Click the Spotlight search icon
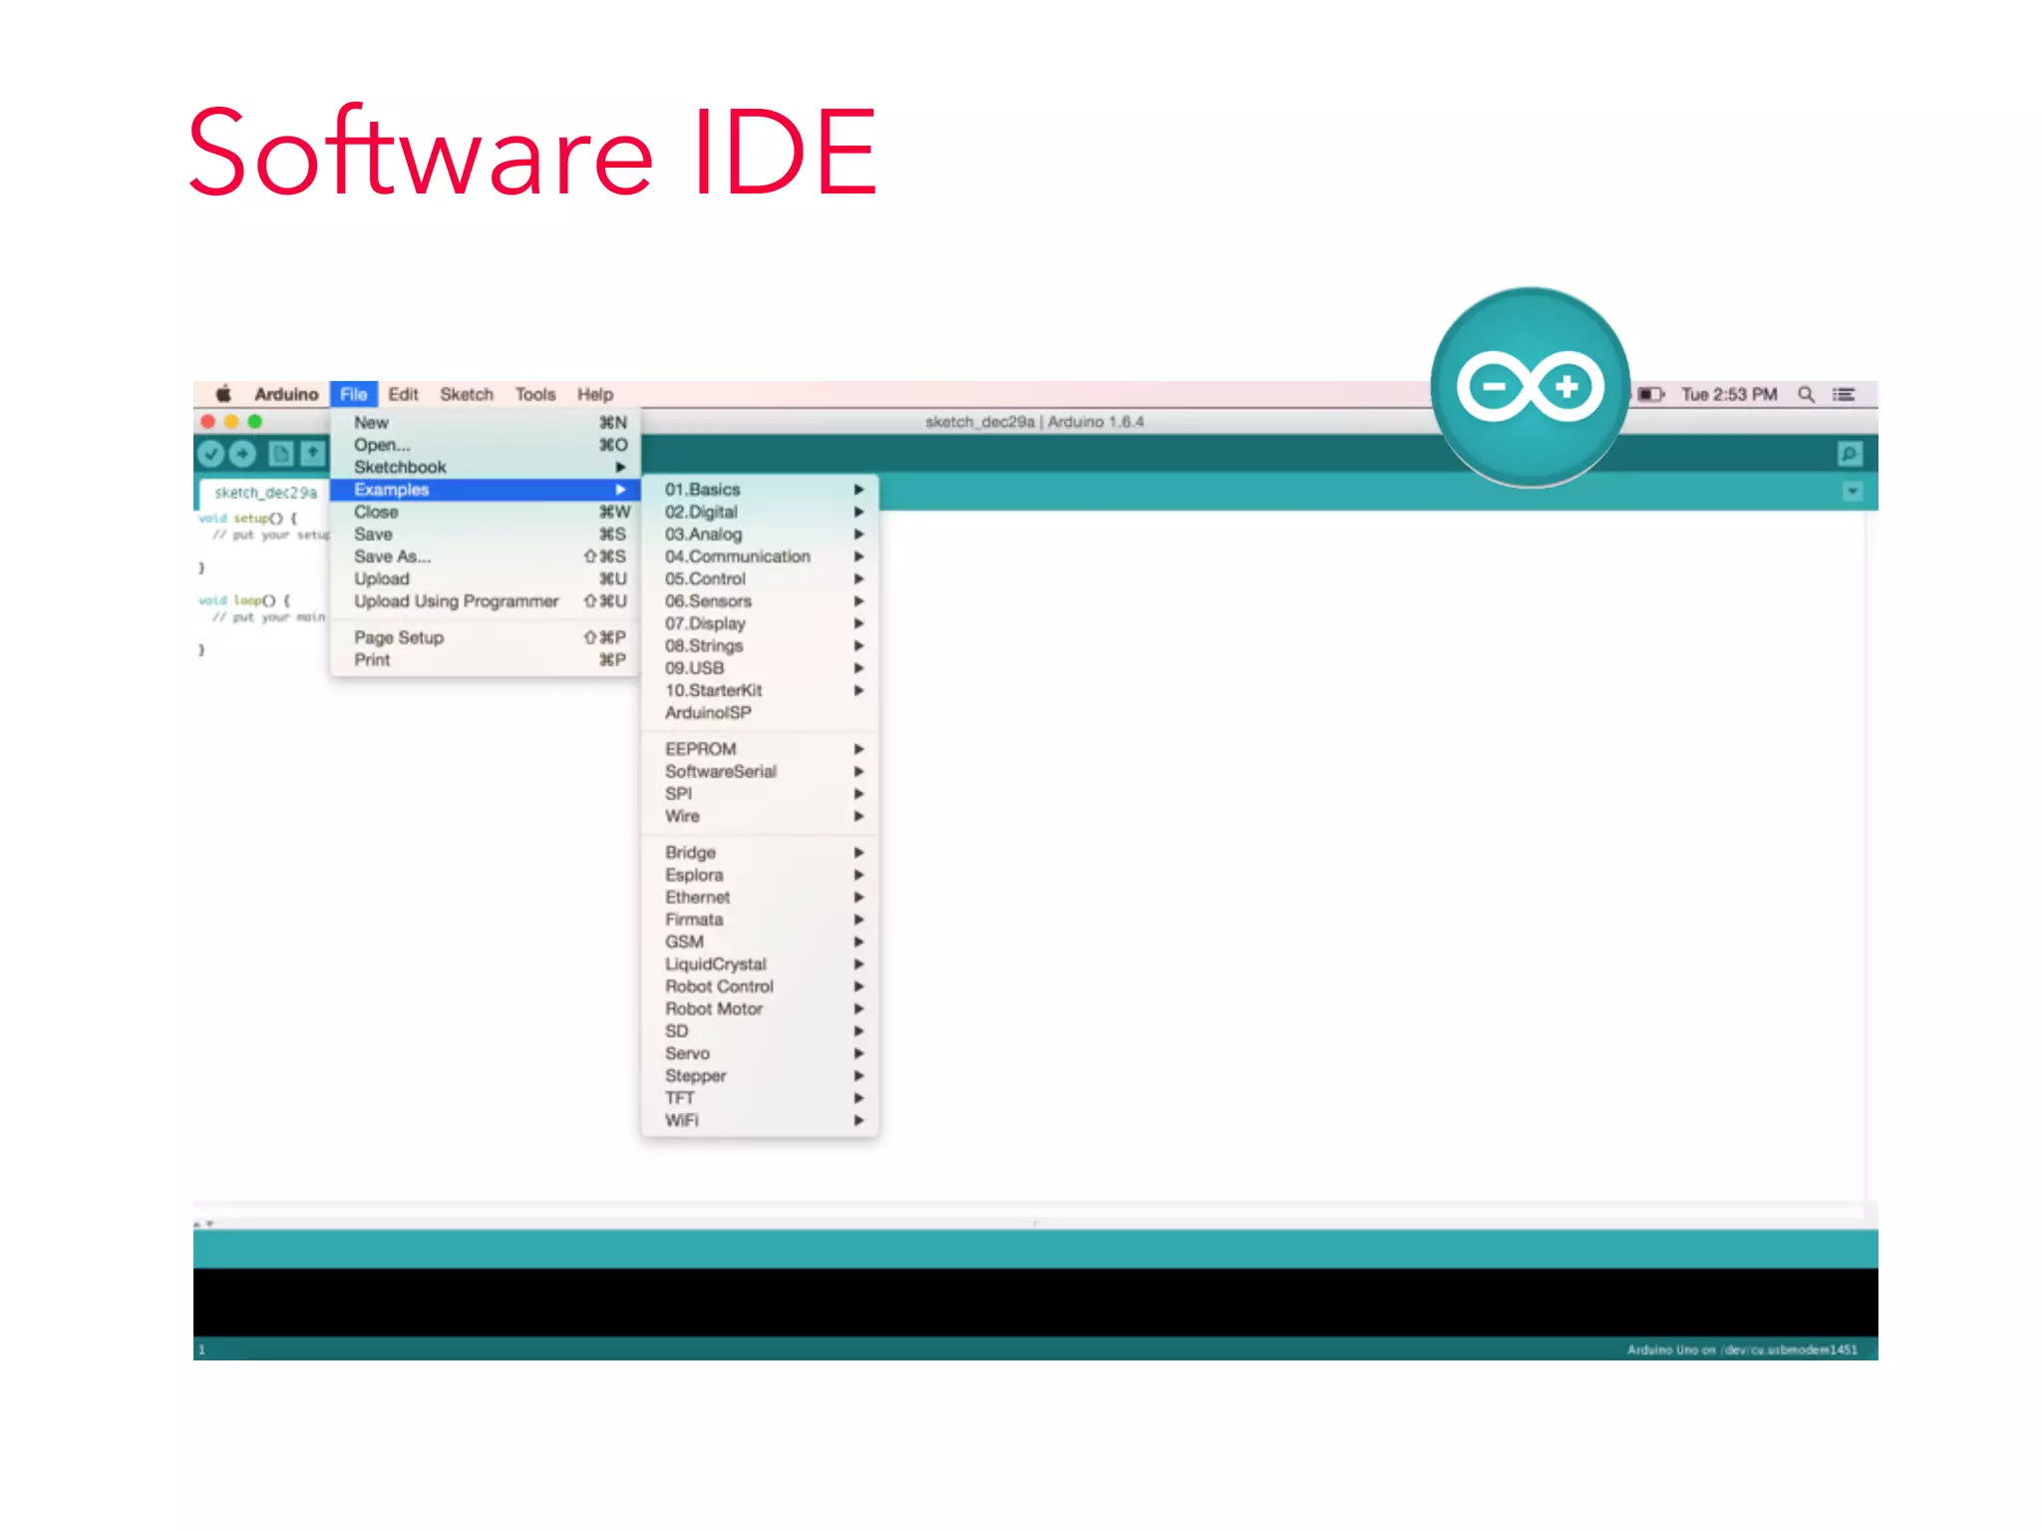Viewport: 2042px width, 1532px height. pyautogui.click(x=1806, y=395)
